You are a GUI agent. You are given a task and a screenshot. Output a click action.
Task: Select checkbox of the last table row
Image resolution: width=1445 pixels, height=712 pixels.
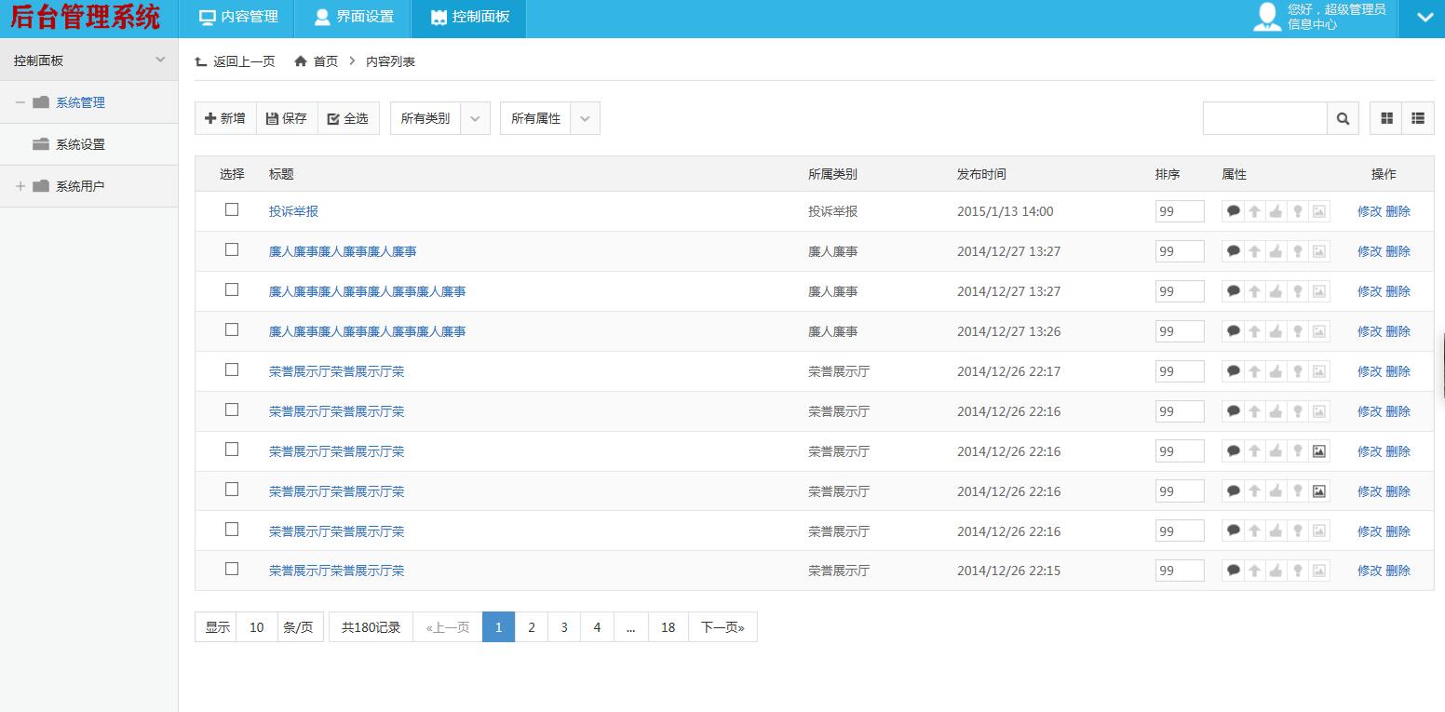tap(232, 570)
